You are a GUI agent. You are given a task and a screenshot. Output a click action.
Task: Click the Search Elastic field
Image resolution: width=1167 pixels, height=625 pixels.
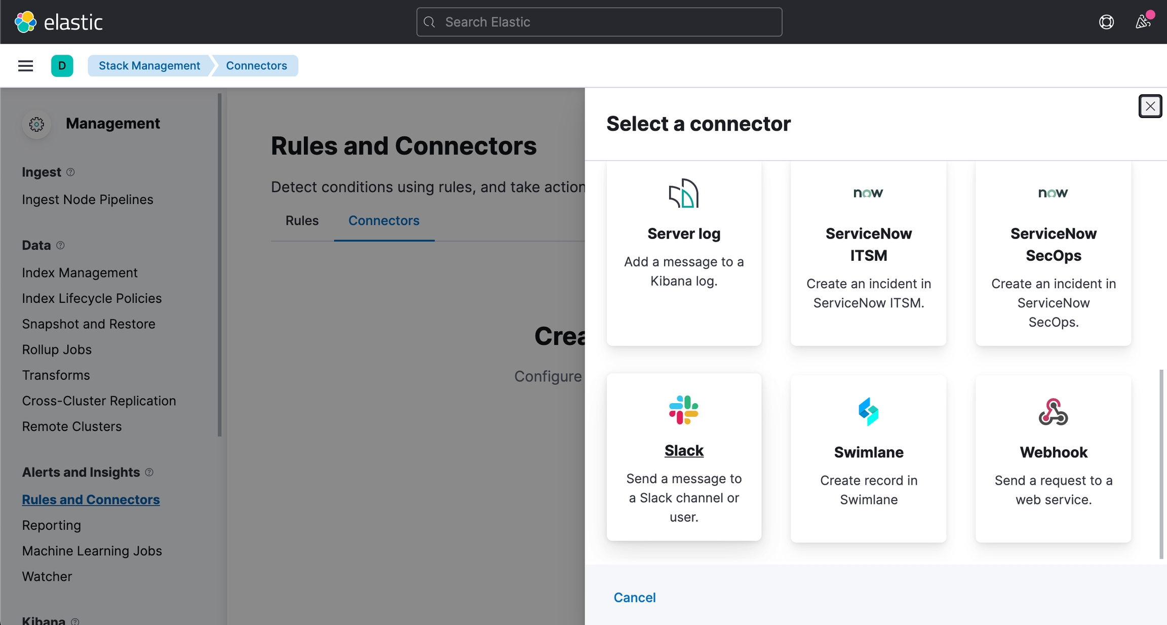coord(599,22)
